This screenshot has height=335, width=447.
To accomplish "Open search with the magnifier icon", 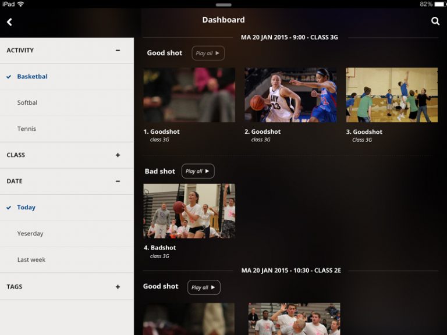I will (x=435, y=21).
